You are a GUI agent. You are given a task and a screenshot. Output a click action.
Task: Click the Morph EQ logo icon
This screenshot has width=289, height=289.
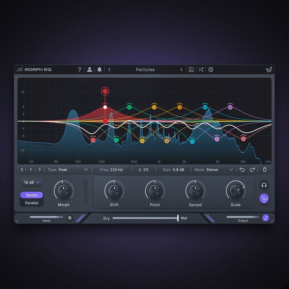[x=19, y=69]
